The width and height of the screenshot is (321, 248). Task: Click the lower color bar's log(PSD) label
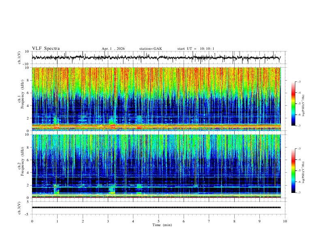pyautogui.click(x=304, y=173)
